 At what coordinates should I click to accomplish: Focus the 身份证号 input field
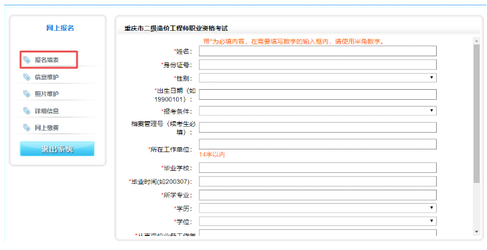(x=318, y=64)
